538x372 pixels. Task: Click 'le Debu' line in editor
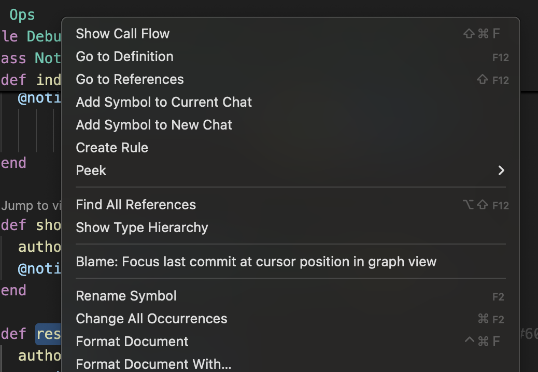point(32,36)
